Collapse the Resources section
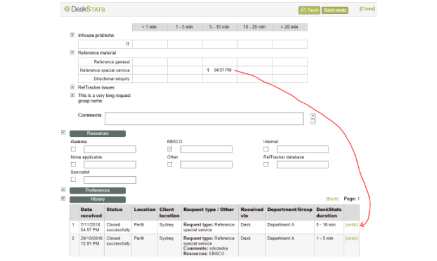The width and height of the screenshot is (437, 261). click(64, 132)
